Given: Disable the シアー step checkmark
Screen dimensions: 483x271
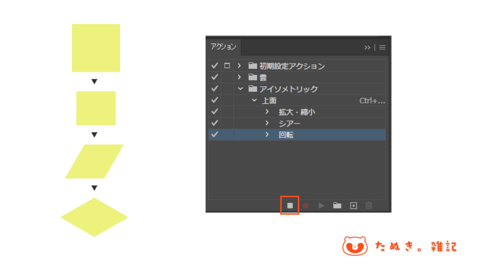Looking at the screenshot, I should click(215, 123).
